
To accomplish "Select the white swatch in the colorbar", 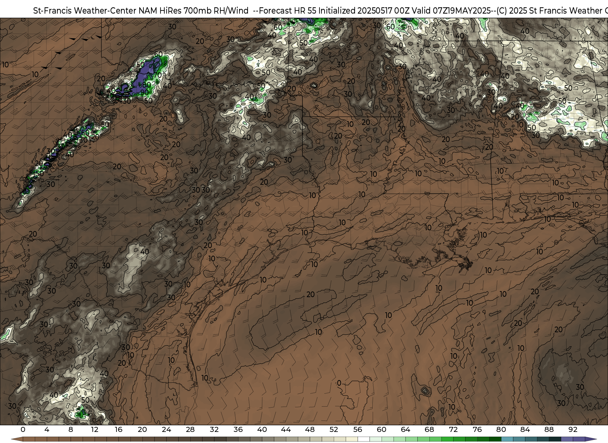I will (x=364, y=439).
